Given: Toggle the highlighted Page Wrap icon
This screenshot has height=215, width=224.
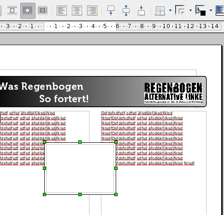Looking at the screenshot, I should pyautogui.click(x=28, y=11).
